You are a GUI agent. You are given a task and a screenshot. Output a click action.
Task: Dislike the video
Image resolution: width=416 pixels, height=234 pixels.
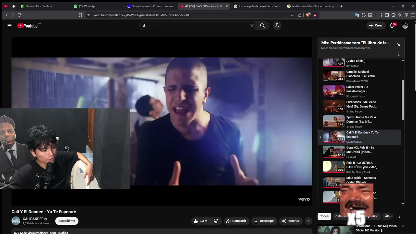[x=216, y=221]
